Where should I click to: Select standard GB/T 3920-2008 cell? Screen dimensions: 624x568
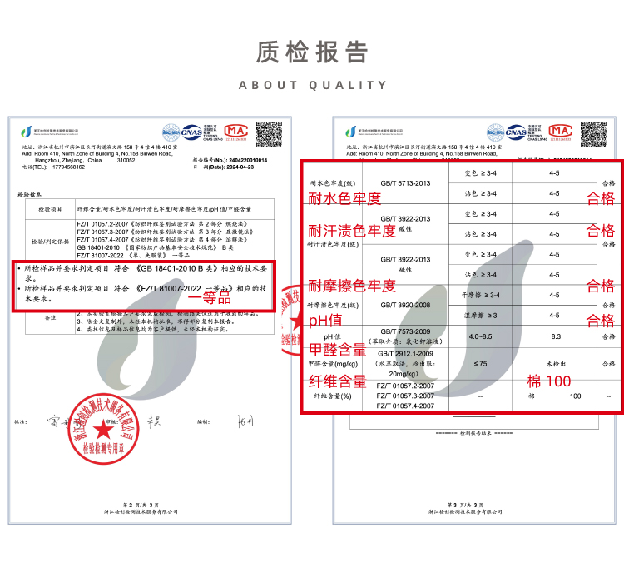pos(405,305)
